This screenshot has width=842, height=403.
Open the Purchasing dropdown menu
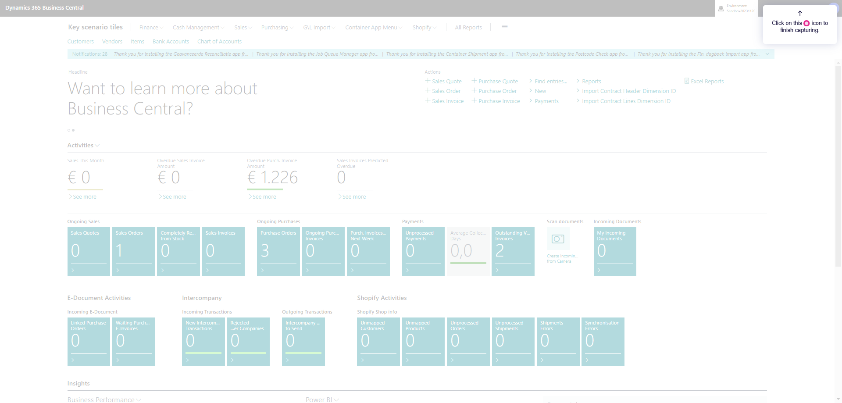click(277, 27)
